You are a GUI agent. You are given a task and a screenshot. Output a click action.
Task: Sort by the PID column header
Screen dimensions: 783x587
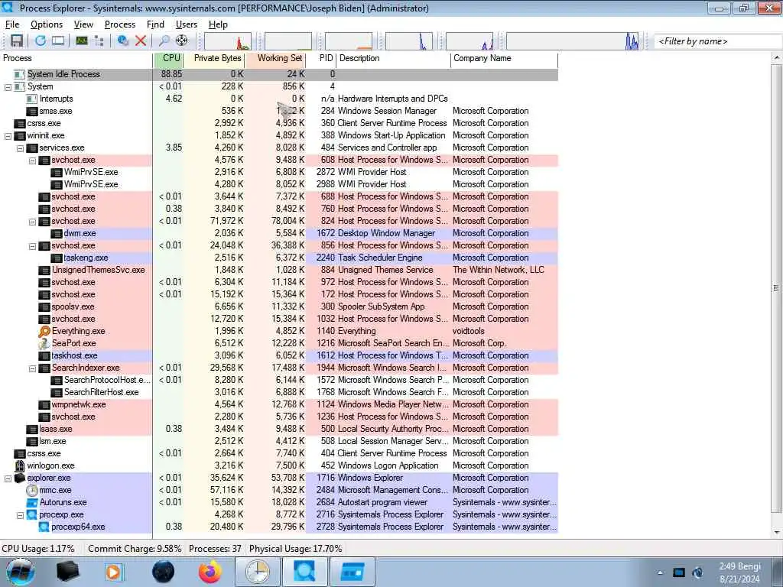[x=321, y=58]
